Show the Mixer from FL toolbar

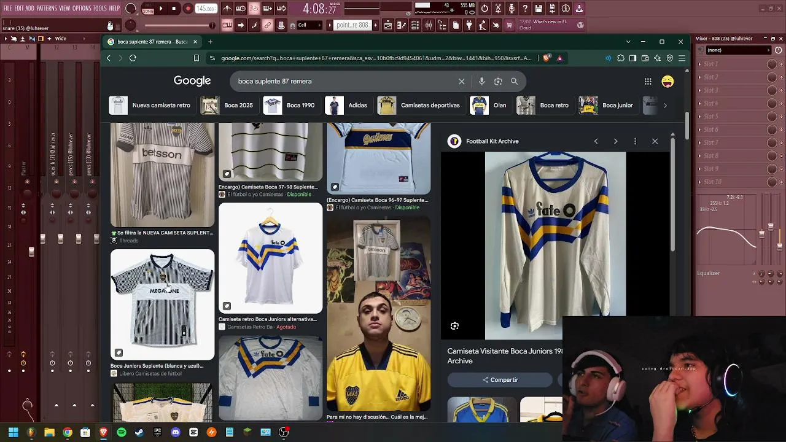[429, 25]
